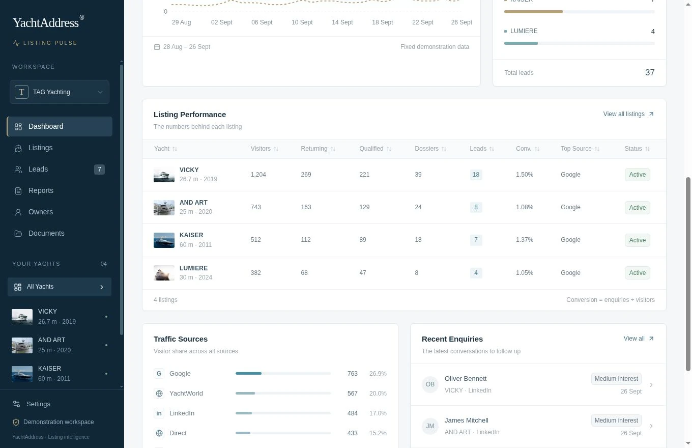The width and height of the screenshot is (692, 448).
Task: Click the leads badge 18 for VICKY
Action: (476, 175)
